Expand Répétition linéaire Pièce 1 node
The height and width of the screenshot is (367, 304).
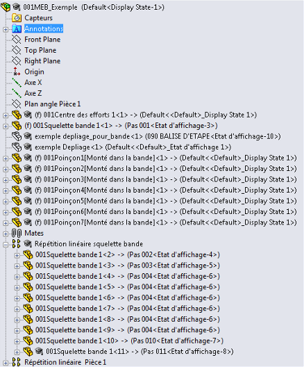[6, 364]
